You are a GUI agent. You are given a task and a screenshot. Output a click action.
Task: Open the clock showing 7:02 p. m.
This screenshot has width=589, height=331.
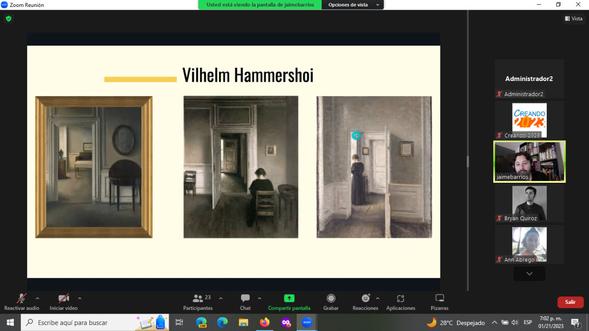550,322
